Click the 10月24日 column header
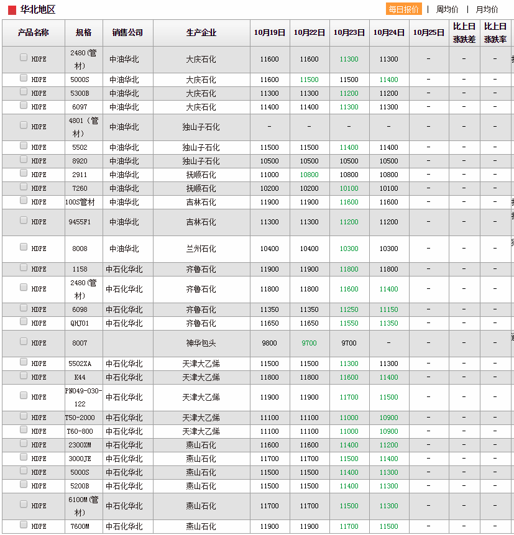The image size is (514, 535). coord(389,33)
